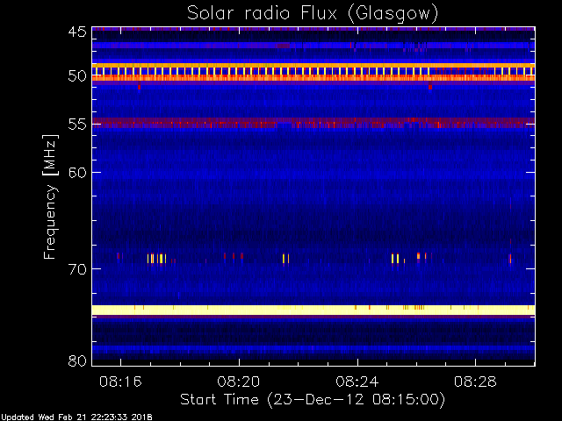
Task: Click the 08:28 time tick label
Action: pyautogui.click(x=476, y=382)
